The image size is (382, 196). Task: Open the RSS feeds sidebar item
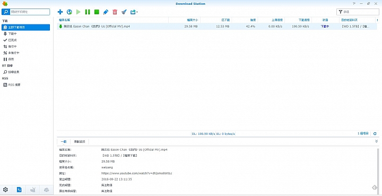pos(25,85)
